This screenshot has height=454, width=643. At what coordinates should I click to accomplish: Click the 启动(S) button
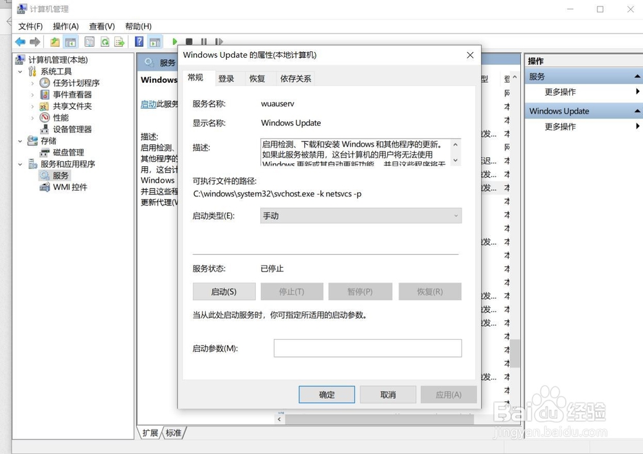[224, 292]
